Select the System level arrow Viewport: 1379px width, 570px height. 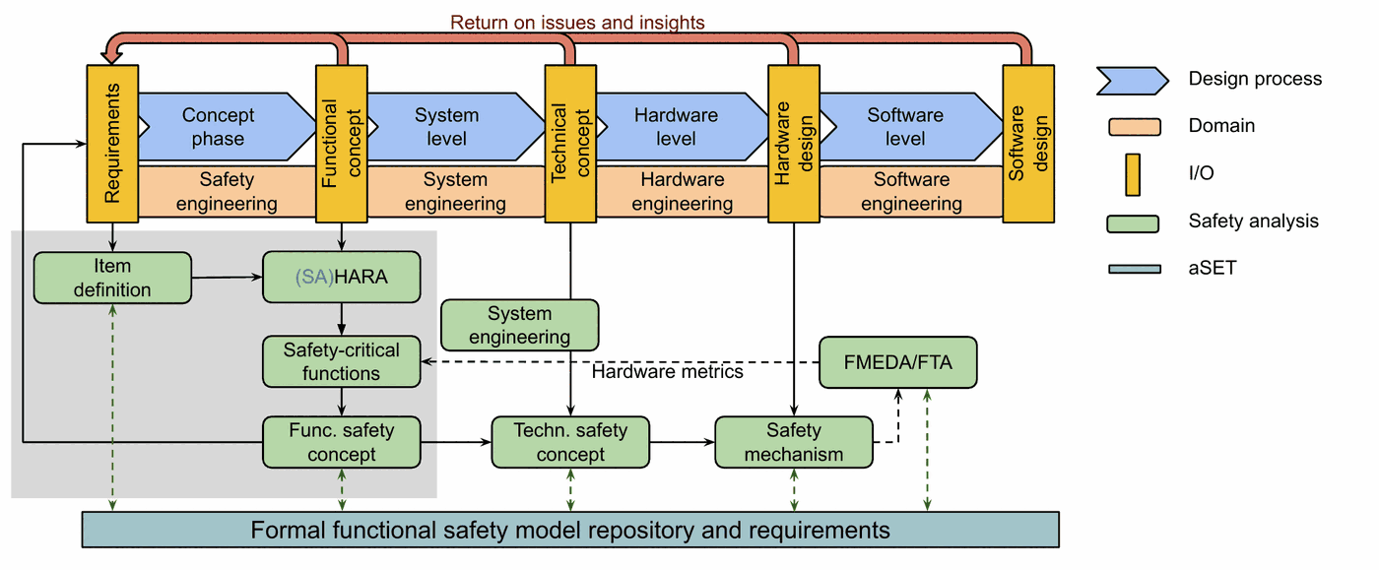(455, 127)
